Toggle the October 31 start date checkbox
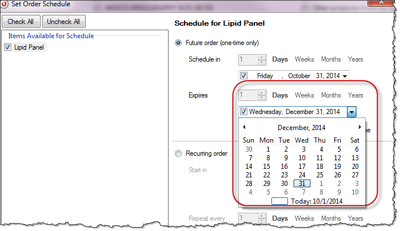This screenshot has width=400, height=231. point(244,76)
